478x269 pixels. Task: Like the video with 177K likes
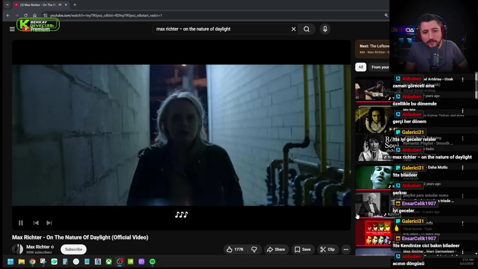235,249
